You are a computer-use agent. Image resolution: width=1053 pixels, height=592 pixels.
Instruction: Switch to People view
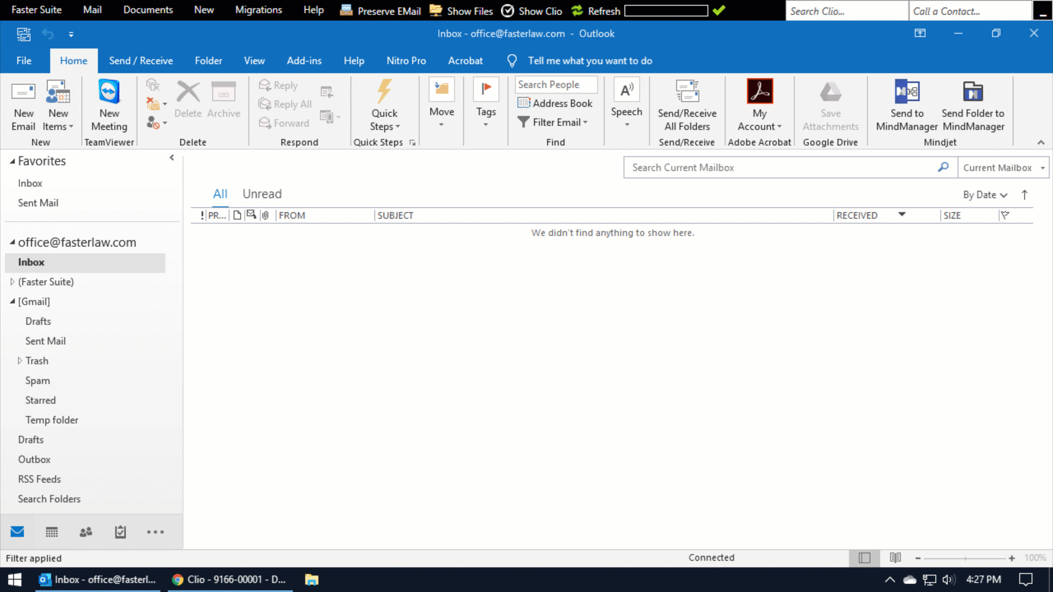pos(86,532)
